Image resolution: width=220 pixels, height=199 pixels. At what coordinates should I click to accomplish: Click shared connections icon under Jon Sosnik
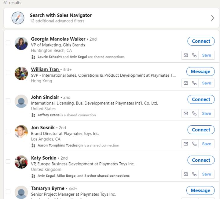(x=33, y=146)
